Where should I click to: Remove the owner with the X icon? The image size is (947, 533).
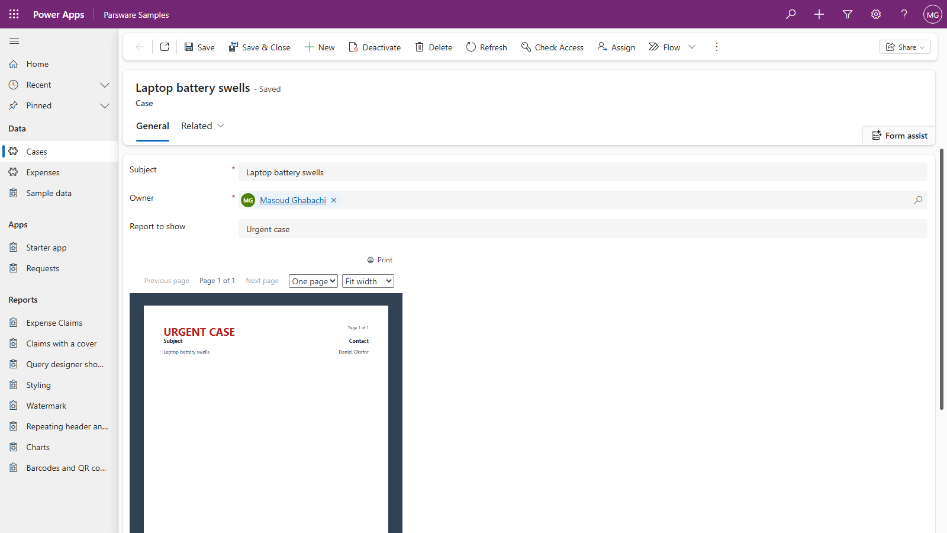334,200
